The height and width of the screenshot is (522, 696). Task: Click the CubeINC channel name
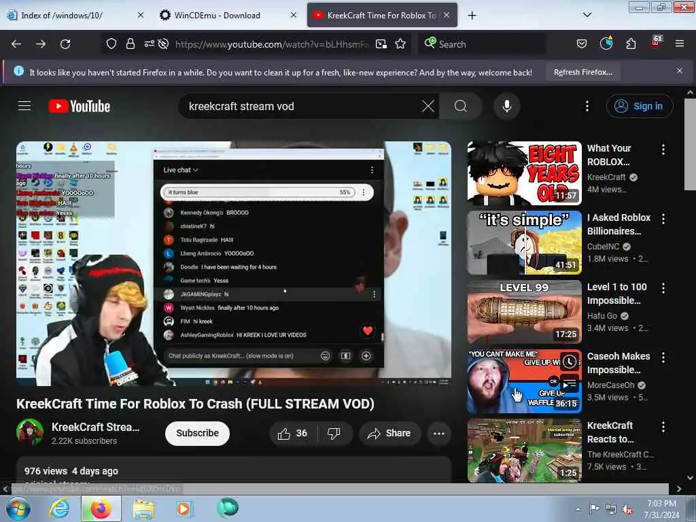coord(604,246)
